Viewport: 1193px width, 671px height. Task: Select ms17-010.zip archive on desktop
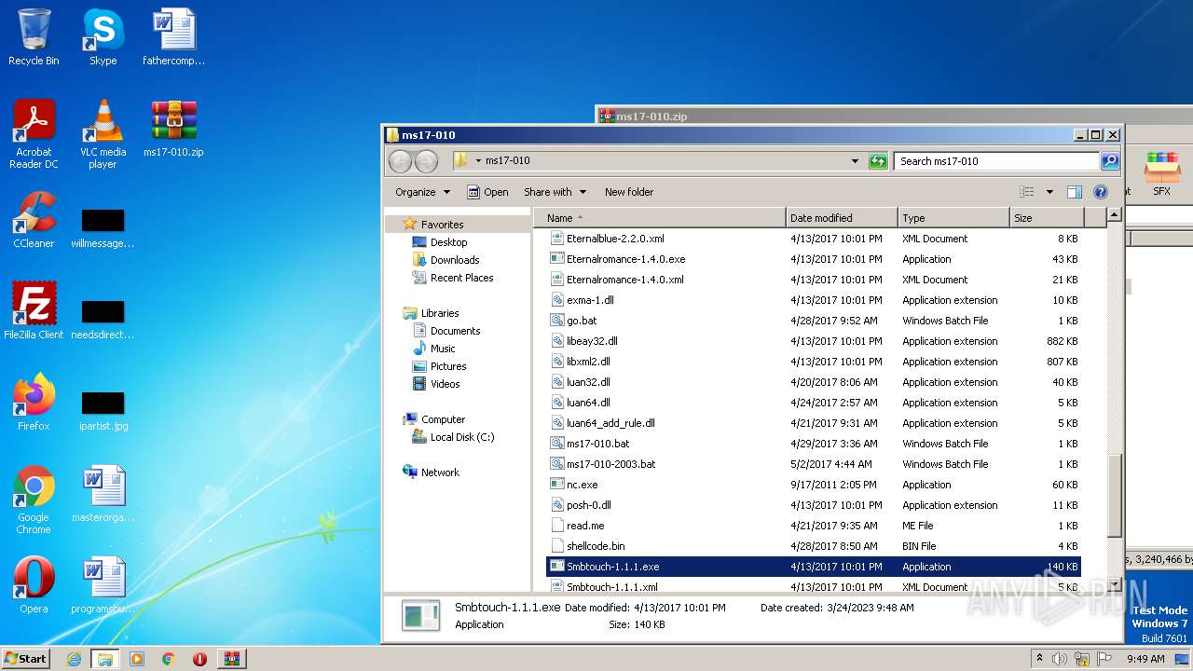173,129
